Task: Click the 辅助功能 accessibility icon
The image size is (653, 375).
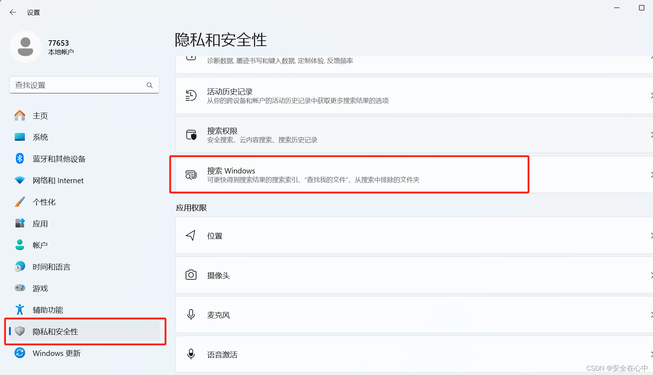Action: tap(20, 310)
